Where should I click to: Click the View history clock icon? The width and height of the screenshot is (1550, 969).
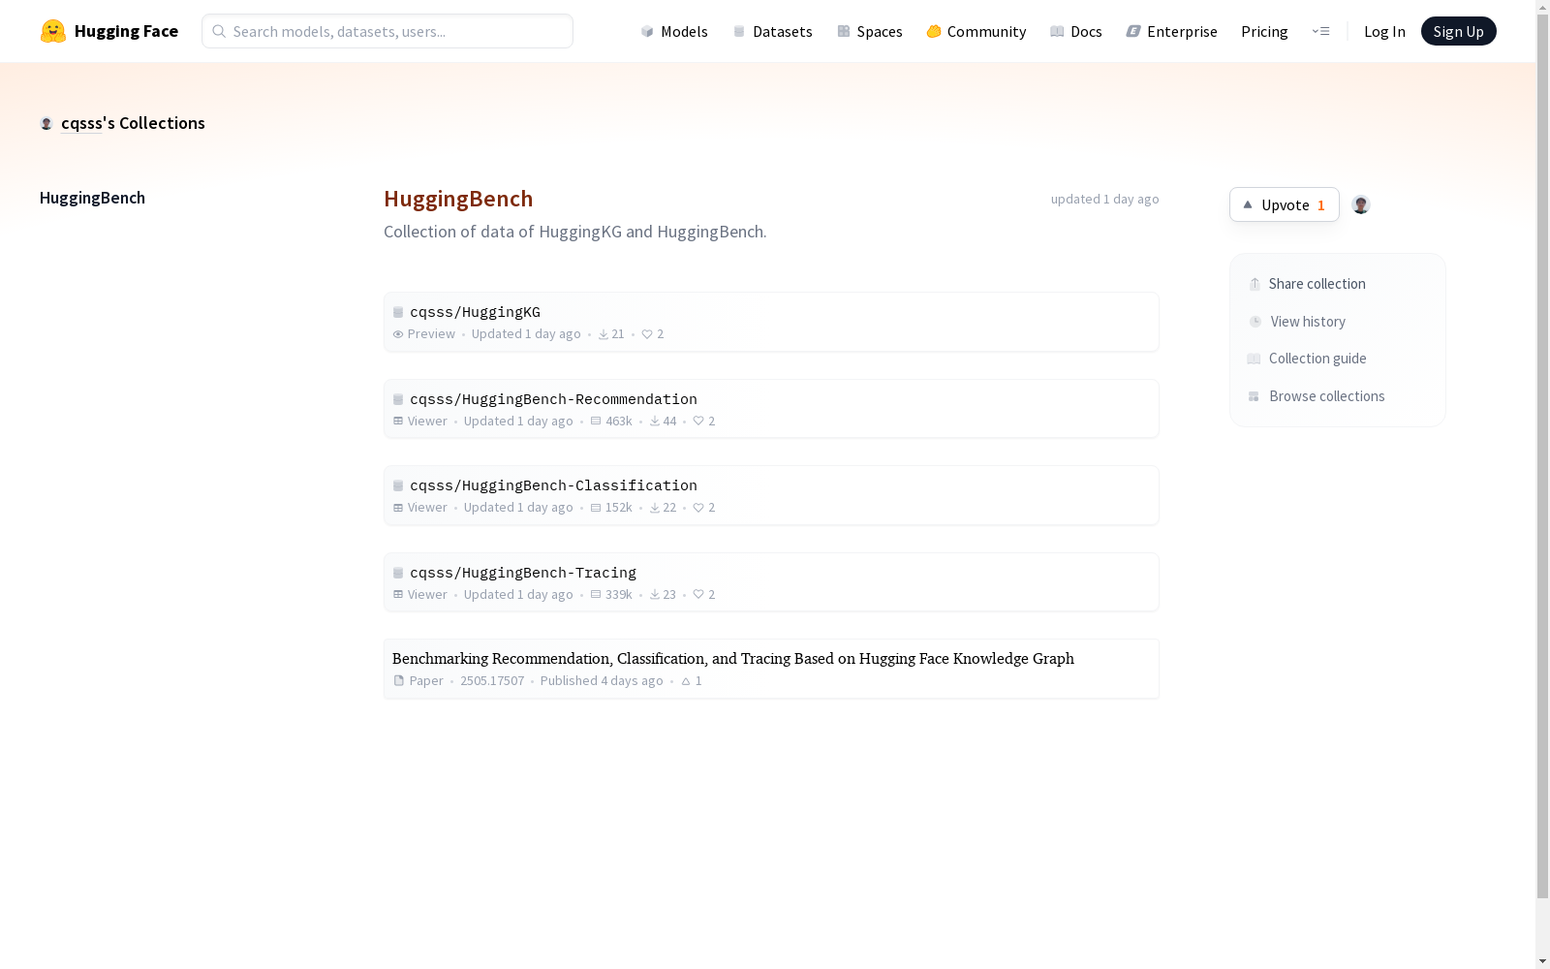[1255, 322]
